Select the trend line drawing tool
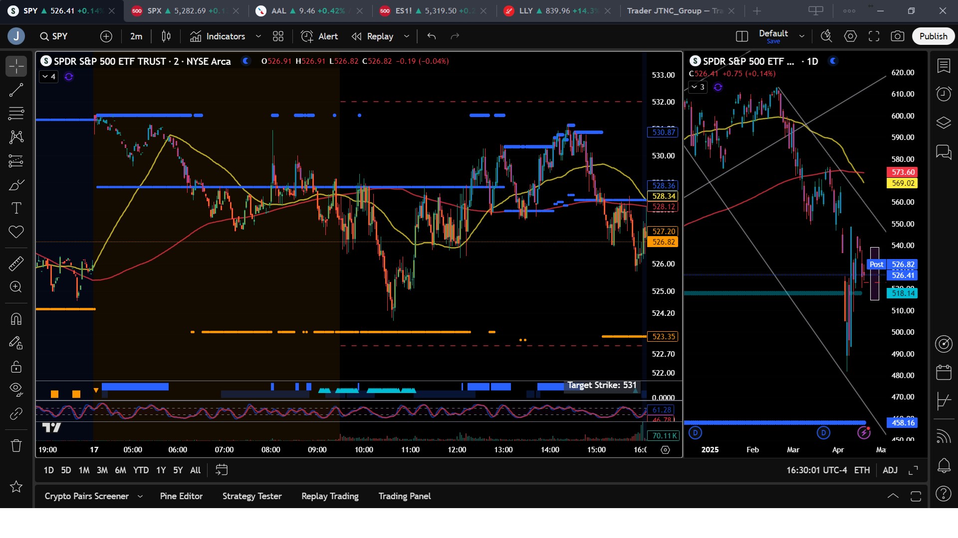 [x=16, y=90]
